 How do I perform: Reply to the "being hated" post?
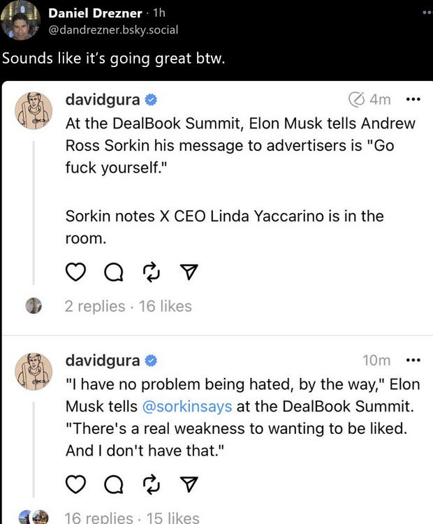[113, 484]
